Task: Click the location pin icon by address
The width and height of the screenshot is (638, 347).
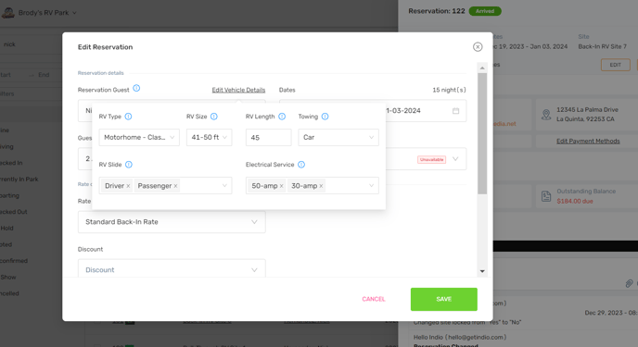Action: pyautogui.click(x=546, y=115)
